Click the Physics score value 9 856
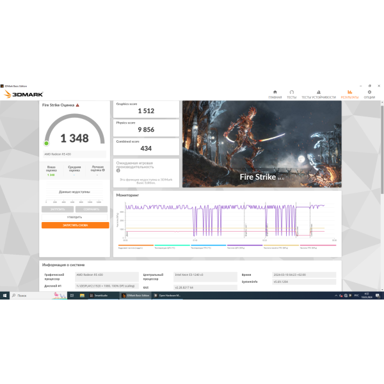The width and height of the screenshot is (384, 384). (146, 129)
